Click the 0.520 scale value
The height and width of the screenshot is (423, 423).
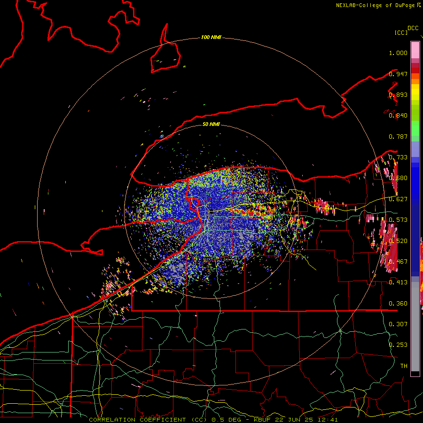click(x=398, y=241)
